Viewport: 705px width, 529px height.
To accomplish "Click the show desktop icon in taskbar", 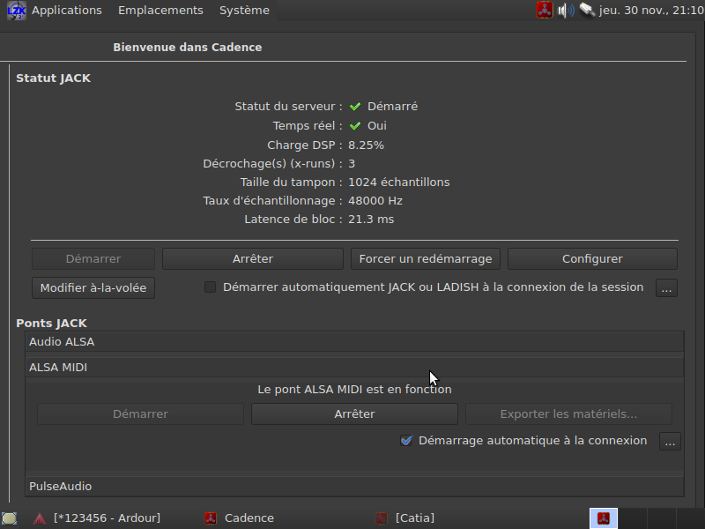I will click(10, 518).
